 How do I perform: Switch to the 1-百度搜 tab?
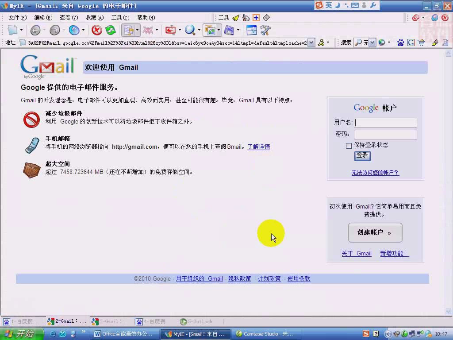coord(23,321)
